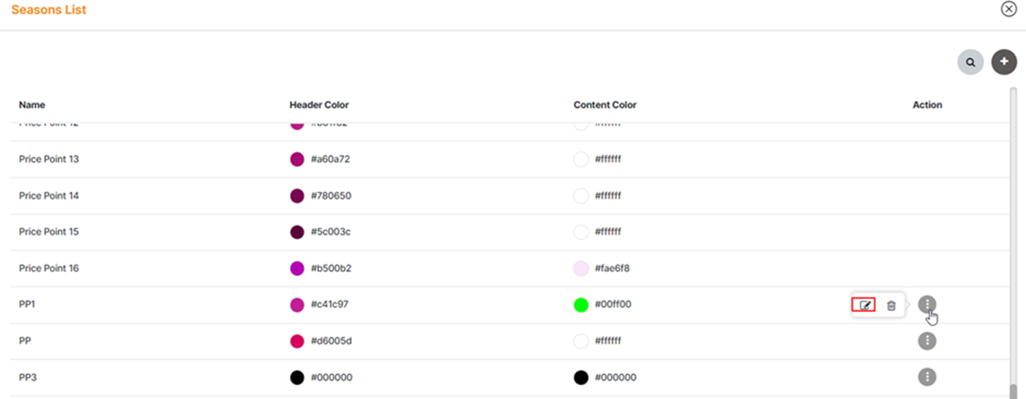Image resolution: width=1026 pixels, height=399 pixels.
Task: Click the edit pencil icon for PP1
Action: (x=865, y=306)
